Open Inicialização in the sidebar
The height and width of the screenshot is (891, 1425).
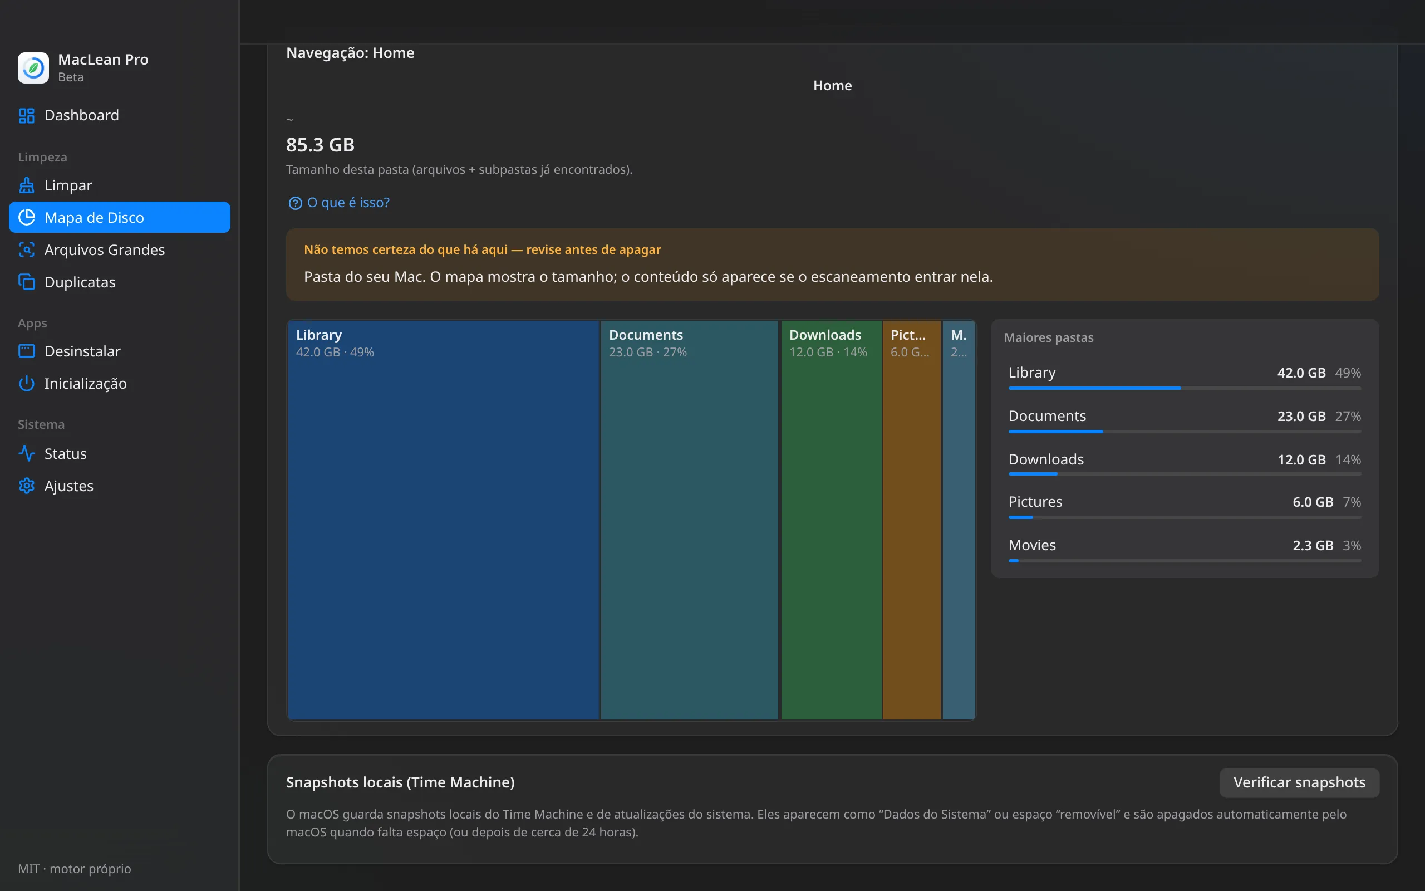120,384
